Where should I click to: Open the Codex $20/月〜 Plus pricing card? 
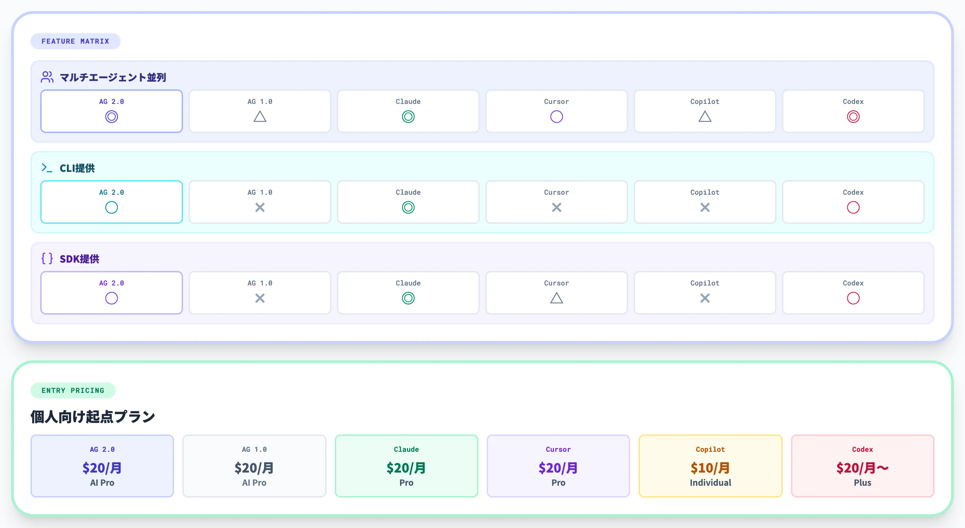(863, 466)
